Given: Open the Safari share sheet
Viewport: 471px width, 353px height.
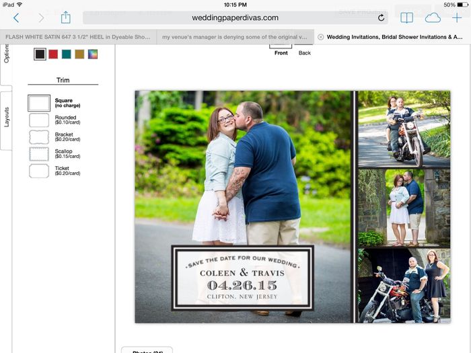Looking at the screenshot, I should (x=65, y=17).
